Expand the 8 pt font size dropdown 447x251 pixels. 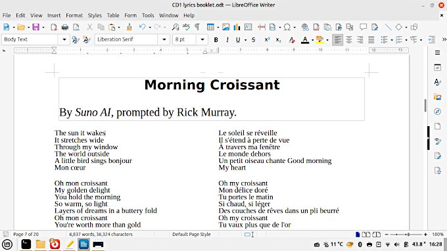coord(202,39)
